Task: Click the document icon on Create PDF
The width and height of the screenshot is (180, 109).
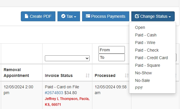Action: click(x=26, y=16)
